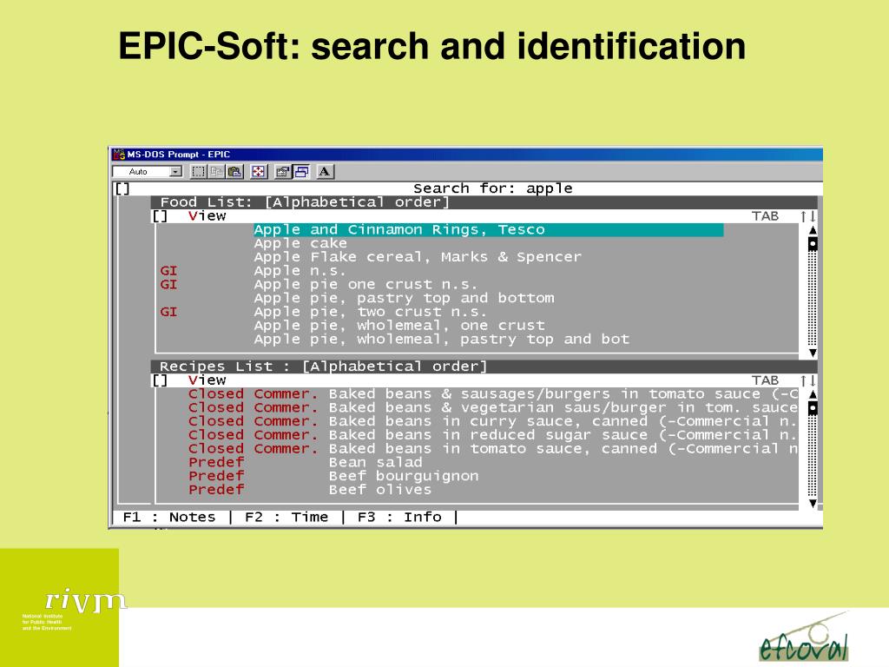889x667 pixels.
Task: Select the 'Beef bourguignon' recipe
Action: click(x=404, y=476)
